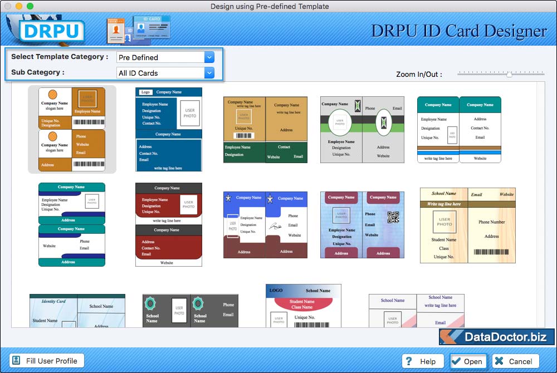This screenshot has height=373, width=557.
Task: Click the Open checkmark icon
Action: (456, 361)
